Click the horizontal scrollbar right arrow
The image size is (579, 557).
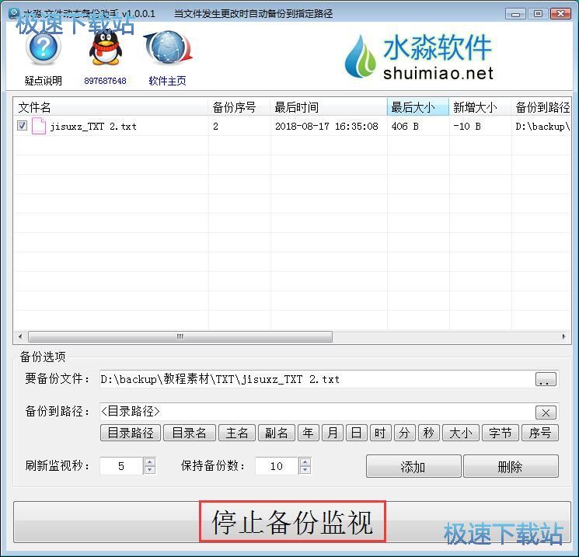(563, 336)
